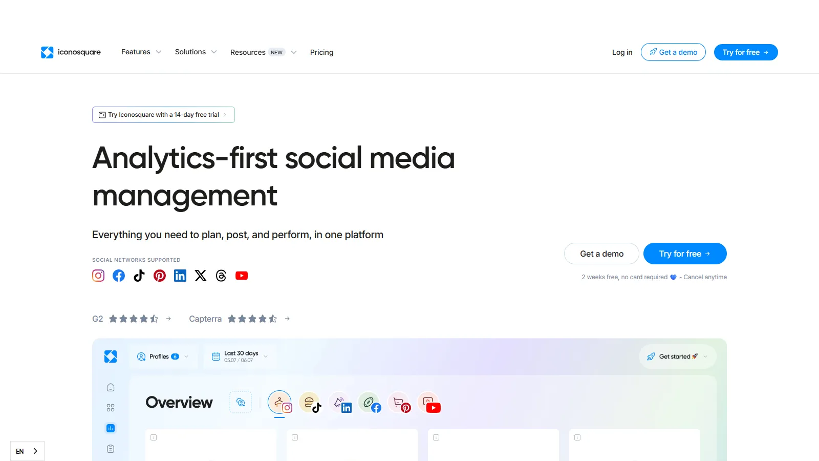The height and width of the screenshot is (461, 819).
Task: Click the Try for free button
Action: pyautogui.click(x=746, y=52)
